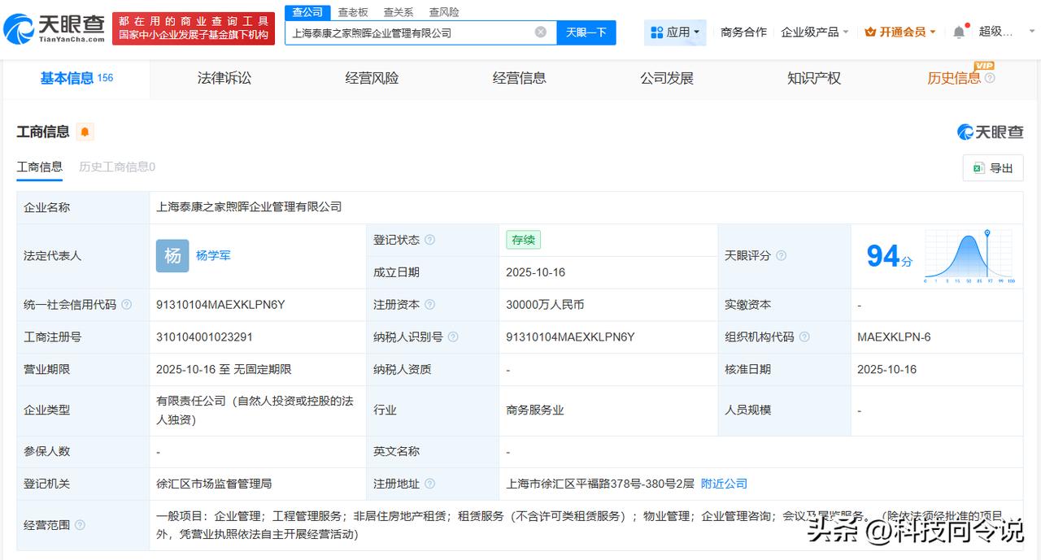Click the help icon beside 登记状态
This screenshot has height=560, width=1041.
coord(429,240)
